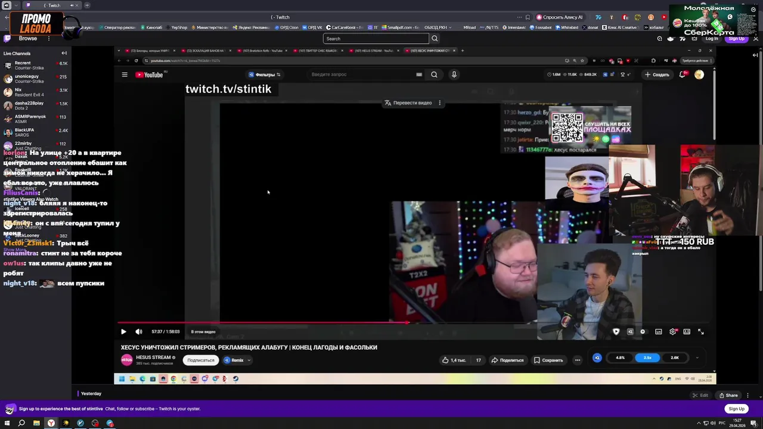This screenshot has height=429, width=763.
Task: Open Windows taskbar search
Action: (x=21, y=423)
